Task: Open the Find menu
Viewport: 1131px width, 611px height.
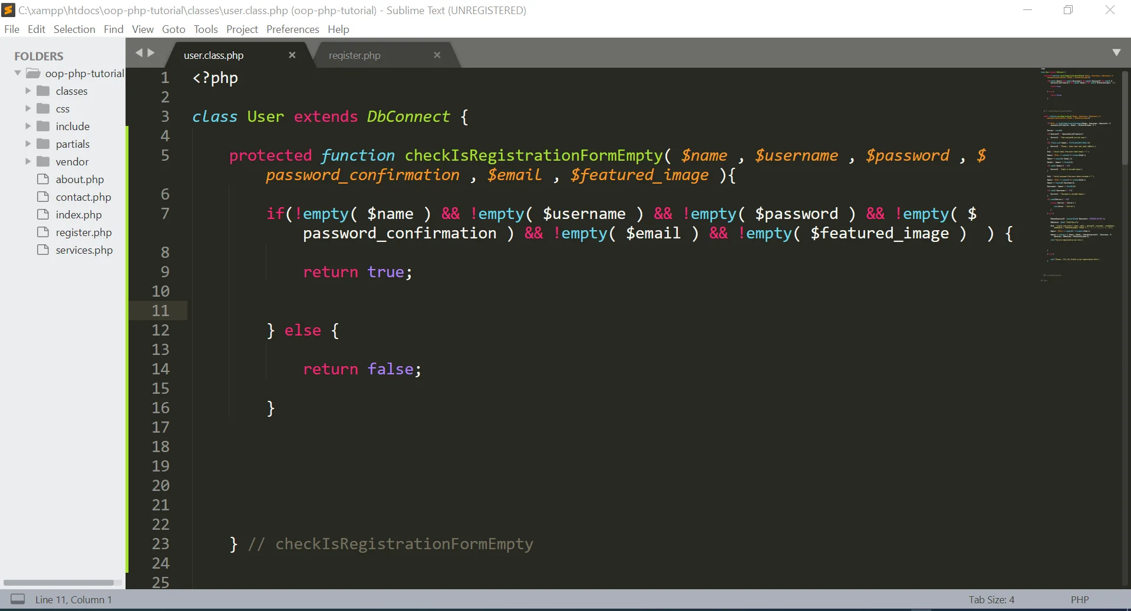Action: click(x=114, y=29)
